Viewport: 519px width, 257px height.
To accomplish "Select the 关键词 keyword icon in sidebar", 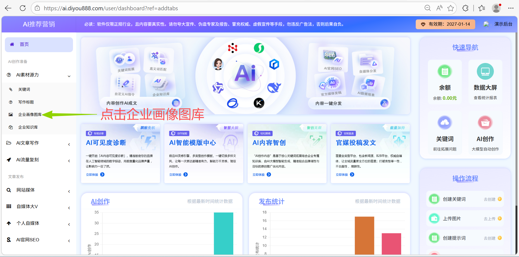I will (11, 89).
